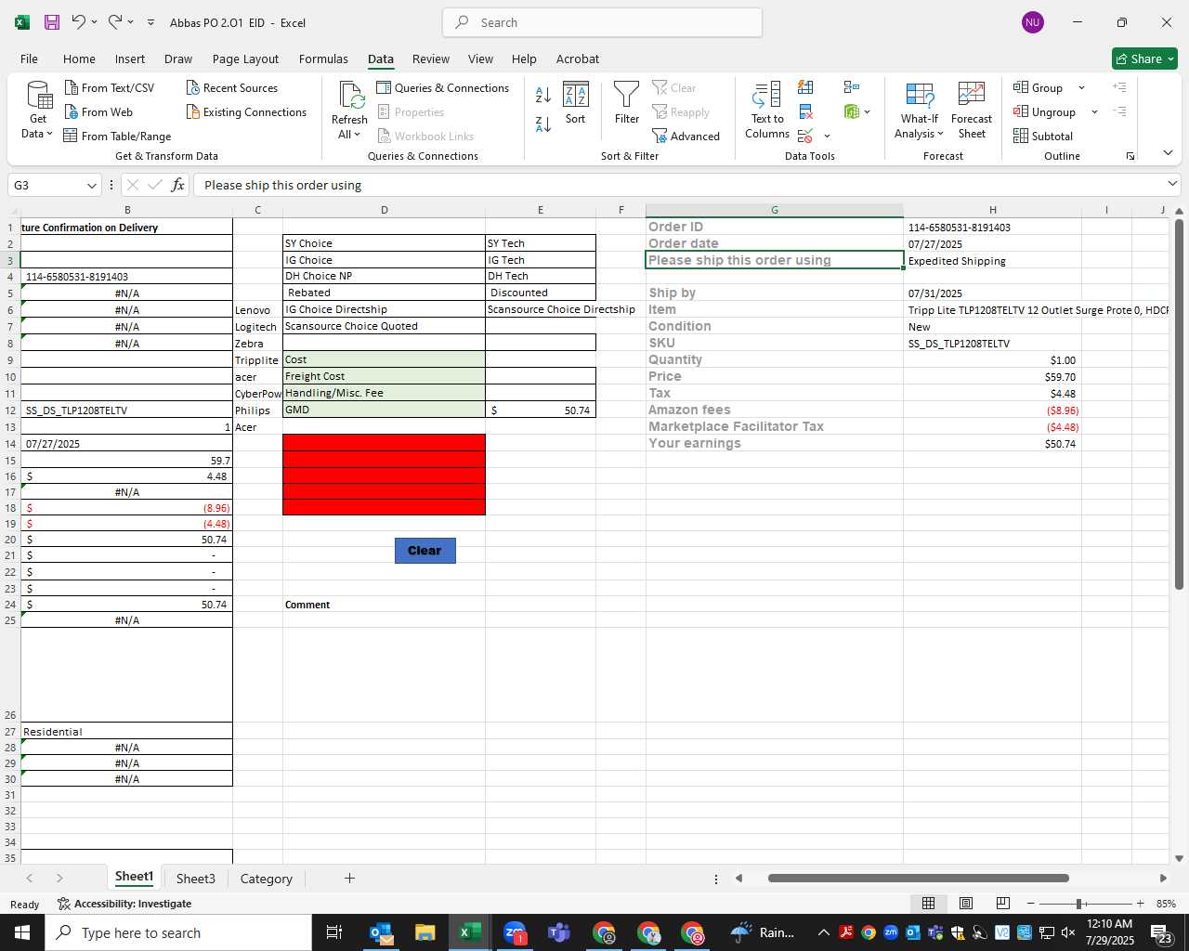This screenshot has width=1189, height=951.
Task: Click the Flash Fill icon
Action: click(805, 87)
